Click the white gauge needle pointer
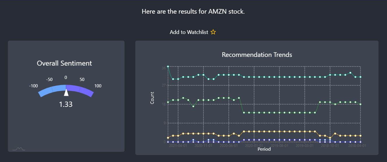The image size is (387, 162). [66, 92]
